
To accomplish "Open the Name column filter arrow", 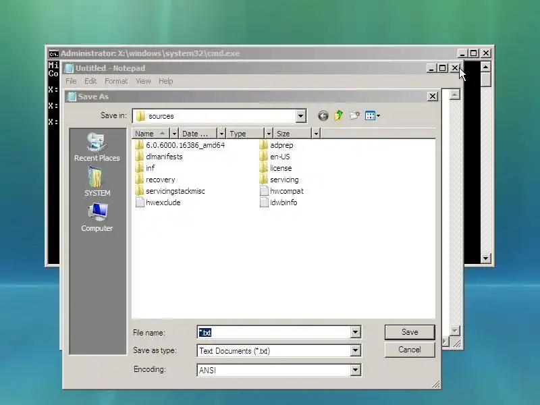I will coord(174,133).
